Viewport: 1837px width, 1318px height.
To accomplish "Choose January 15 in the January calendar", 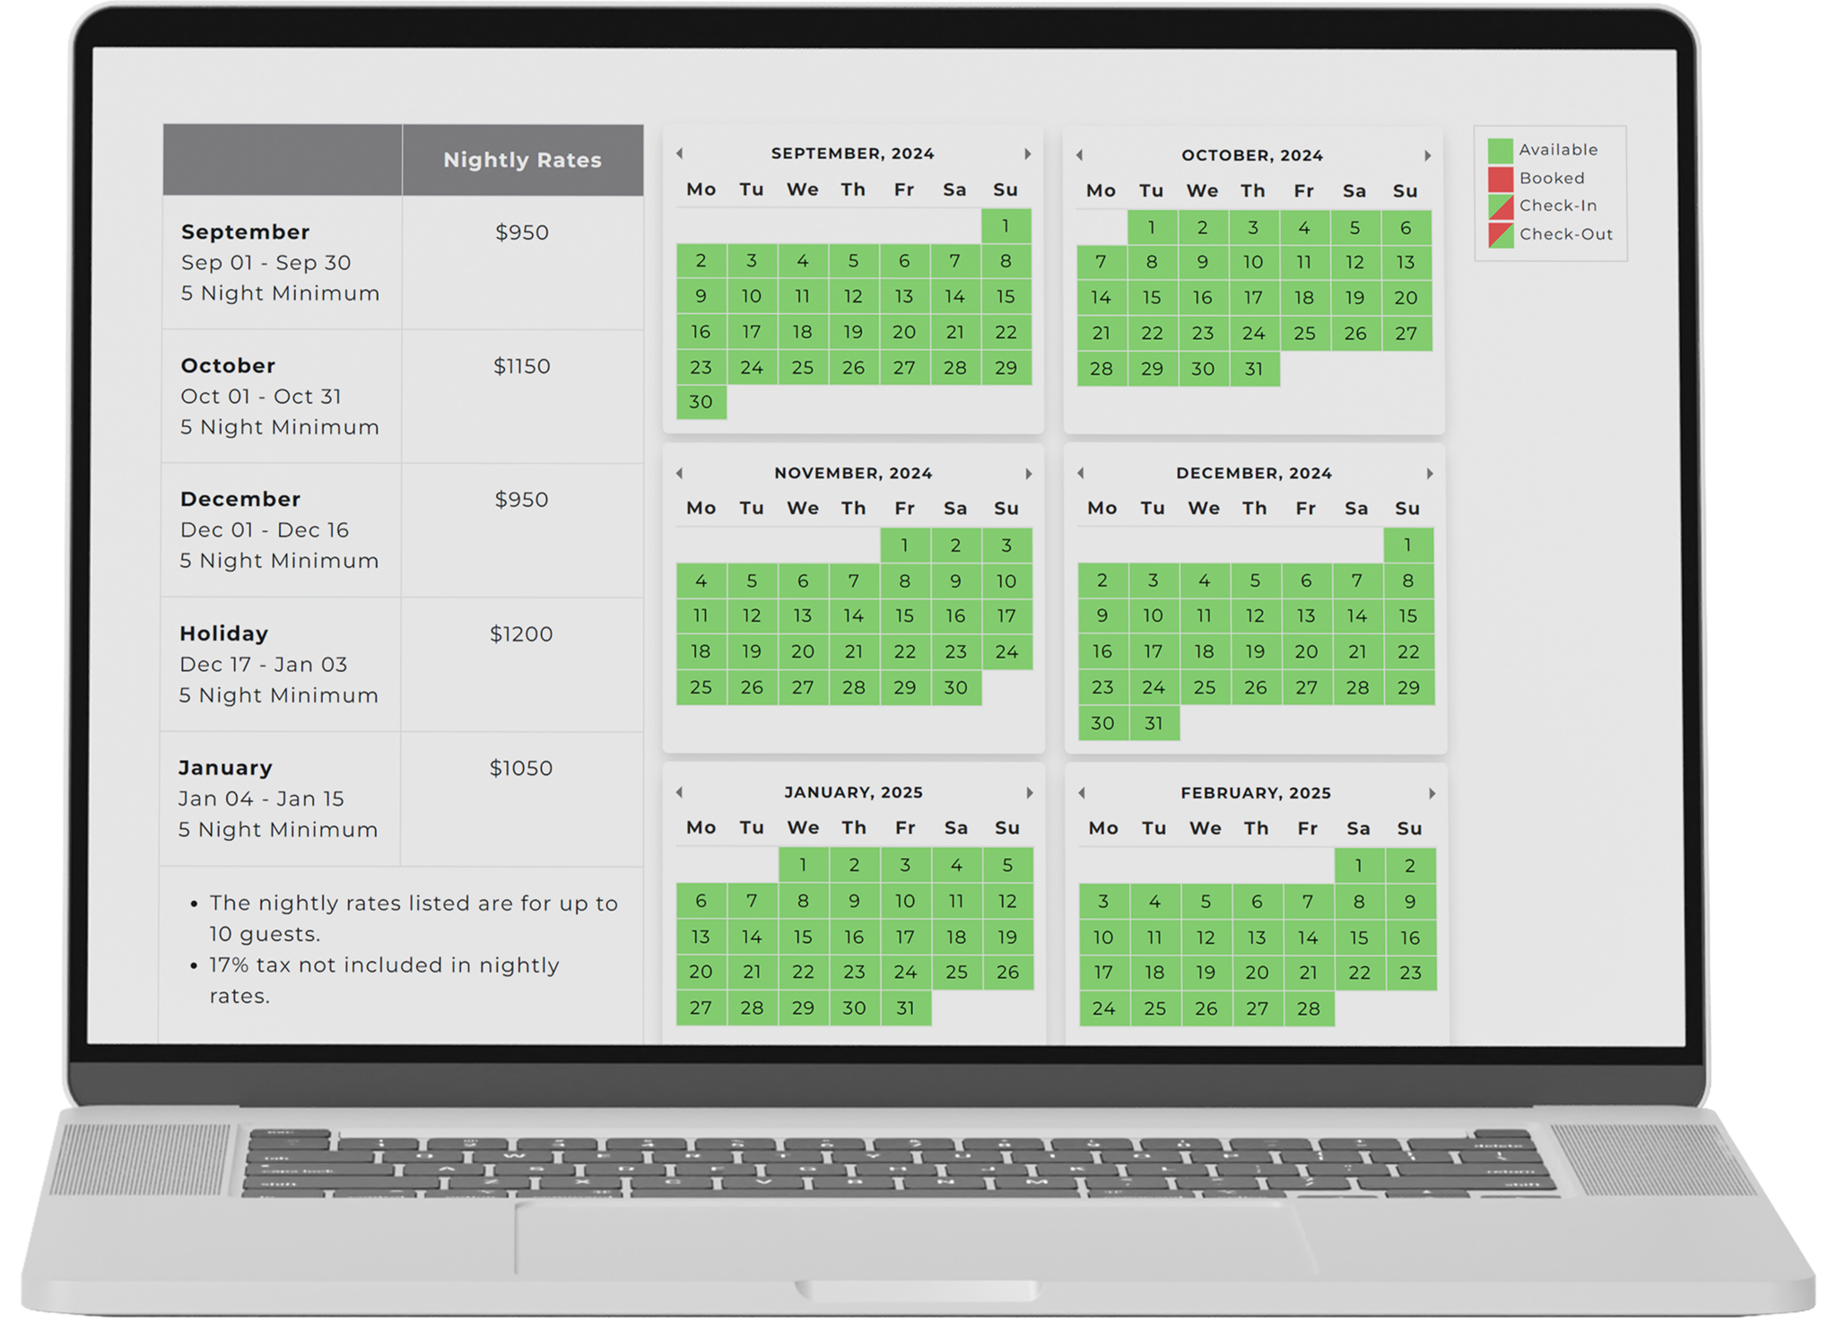I will 803,938.
